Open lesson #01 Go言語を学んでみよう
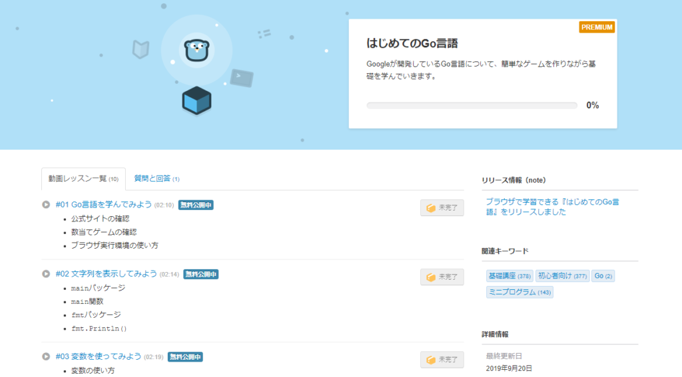This screenshot has height=377, width=682. coord(103,205)
